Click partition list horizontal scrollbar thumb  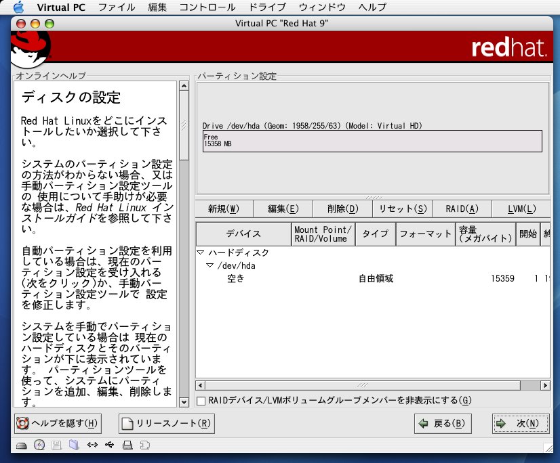click(363, 385)
